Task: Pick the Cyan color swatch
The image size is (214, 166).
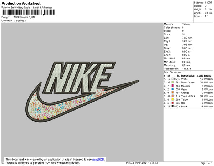Action: 173,89
